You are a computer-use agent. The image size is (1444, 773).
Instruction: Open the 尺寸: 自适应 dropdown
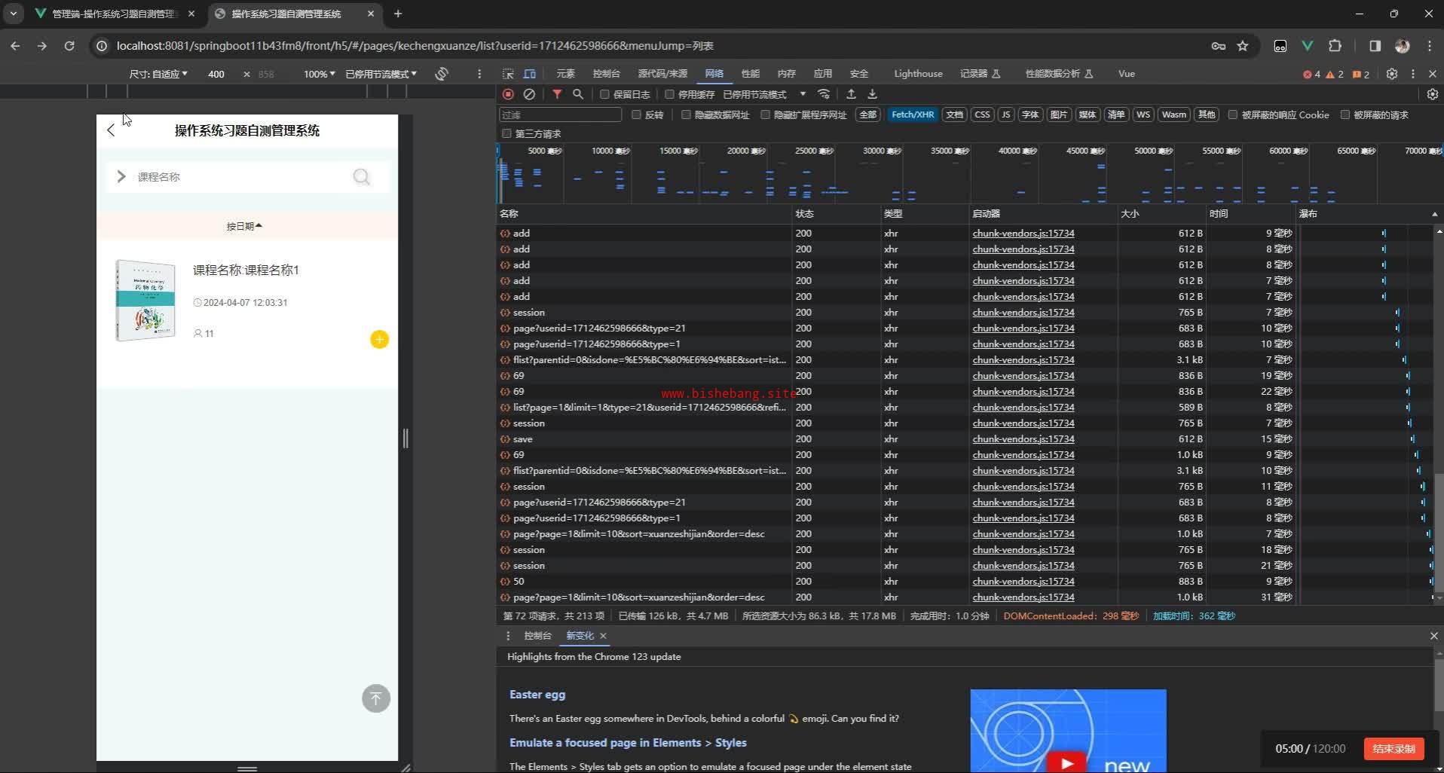pyautogui.click(x=158, y=74)
